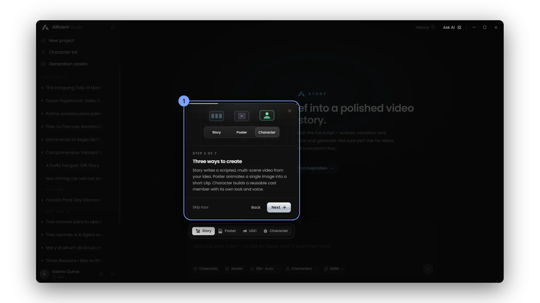The width and height of the screenshot is (540, 303).
Task: Click the Poster play icon in tour card
Action: (x=242, y=116)
